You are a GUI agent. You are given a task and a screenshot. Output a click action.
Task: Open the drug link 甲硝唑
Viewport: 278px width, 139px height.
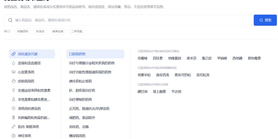click(222, 58)
